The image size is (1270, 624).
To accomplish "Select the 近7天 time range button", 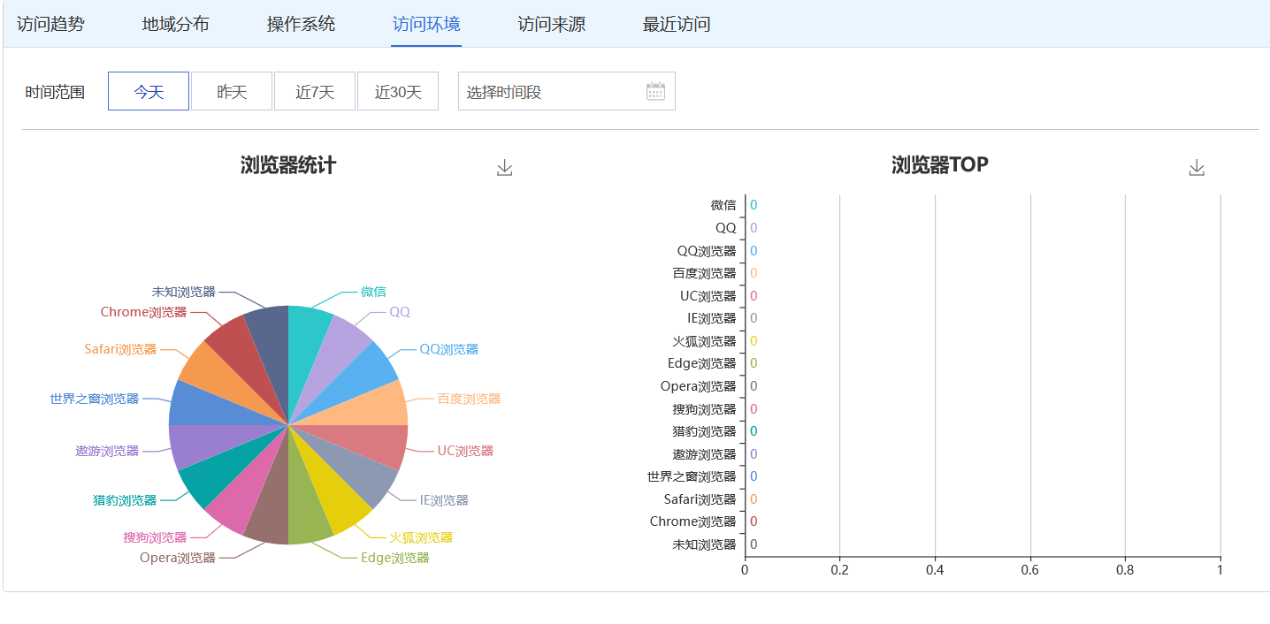I will pyautogui.click(x=315, y=90).
